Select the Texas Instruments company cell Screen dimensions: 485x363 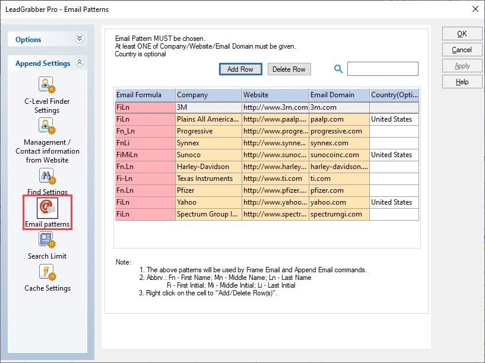coord(208,179)
